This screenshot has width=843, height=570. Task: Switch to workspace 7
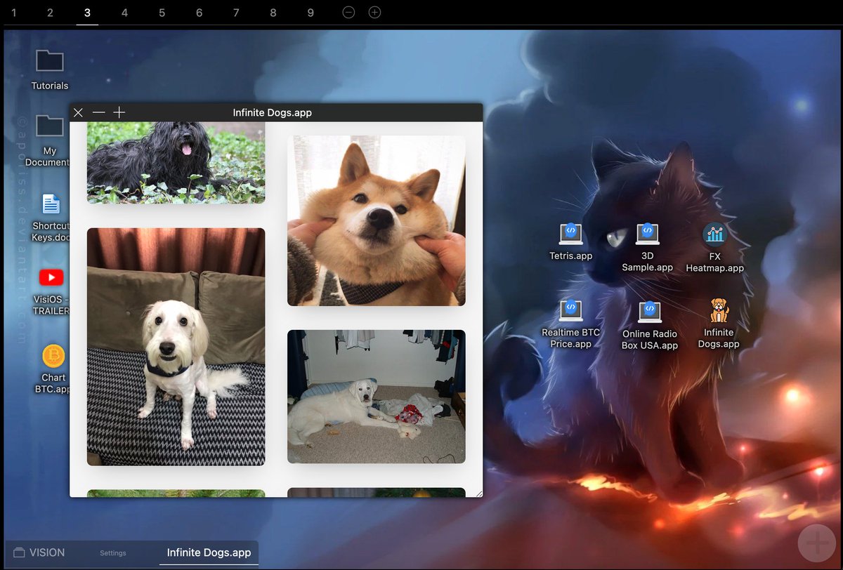[236, 13]
